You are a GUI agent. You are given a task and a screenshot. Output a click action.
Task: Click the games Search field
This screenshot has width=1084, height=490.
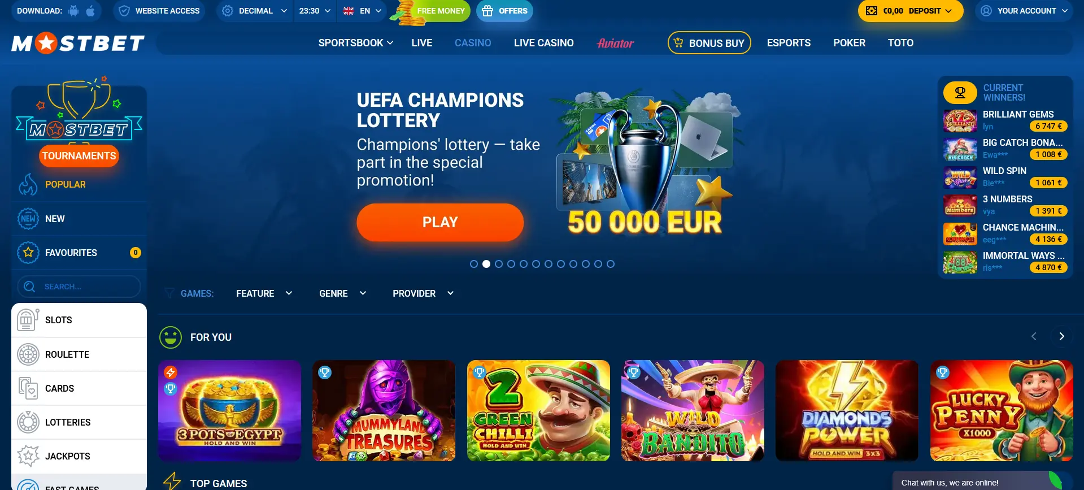[79, 287]
